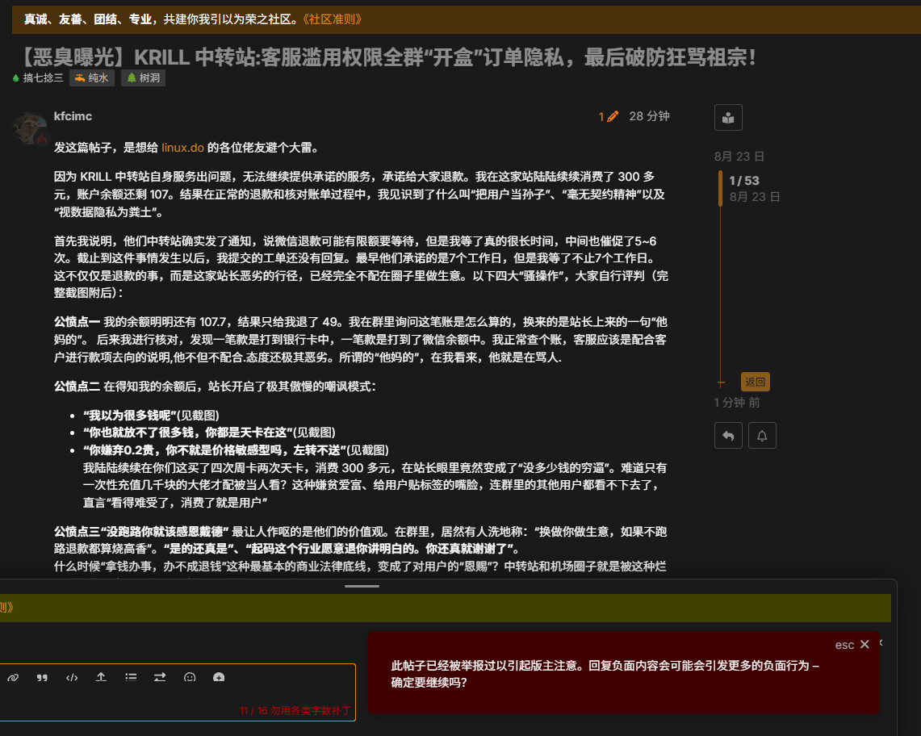Open the bell notification level menu
921x736 pixels.
[763, 436]
